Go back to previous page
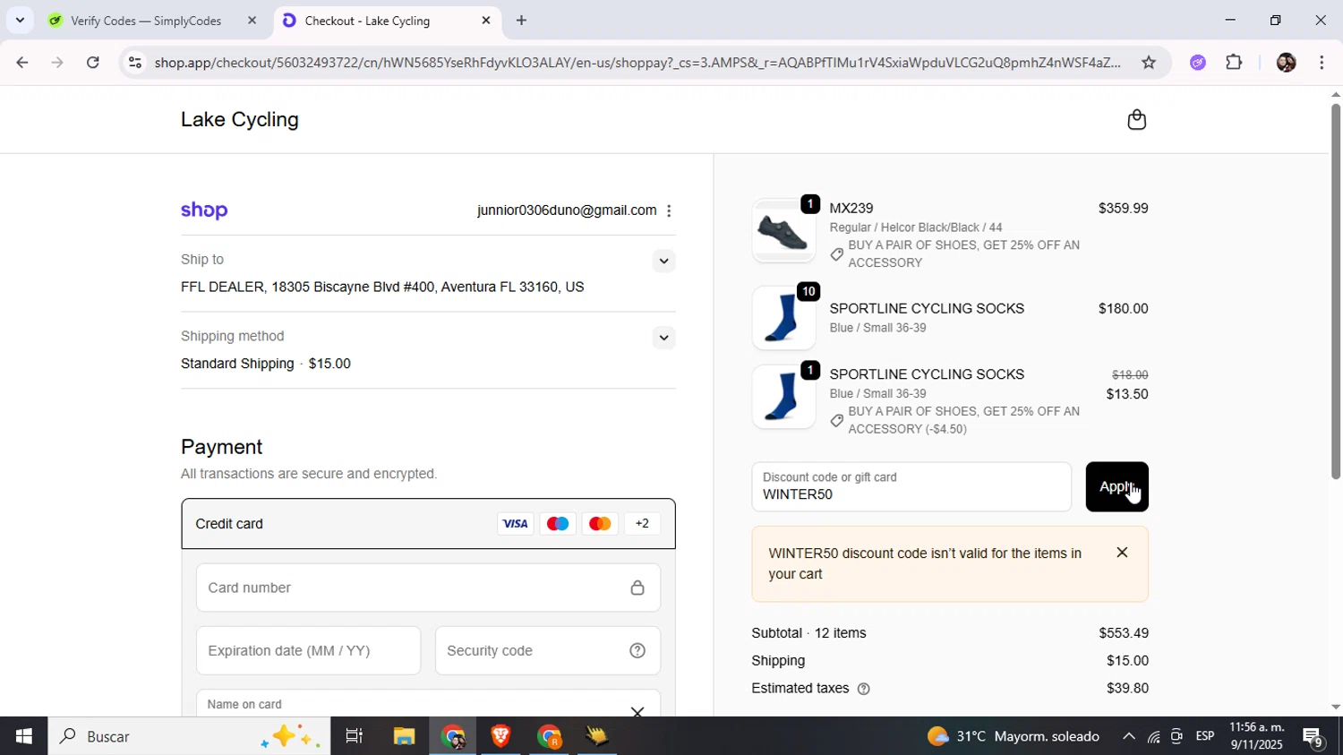The image size is (1343, 755). pos(21,63)
